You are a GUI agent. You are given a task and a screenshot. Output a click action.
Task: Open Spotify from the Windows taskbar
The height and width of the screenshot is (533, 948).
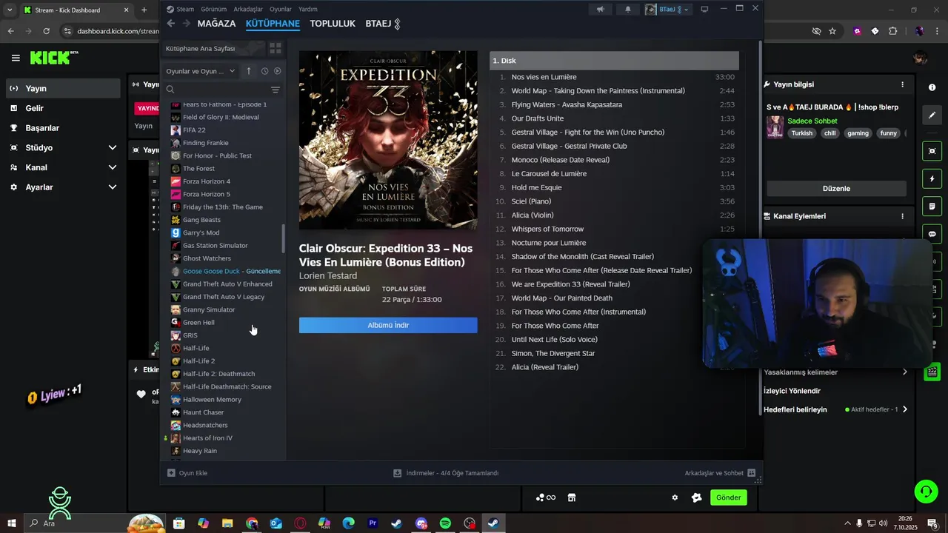tap(445, 523)
